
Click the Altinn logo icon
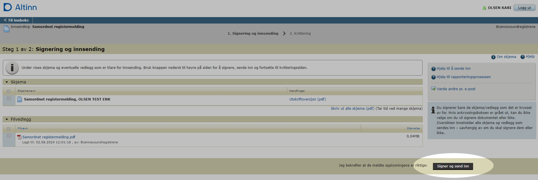click(x=8, y=7)
